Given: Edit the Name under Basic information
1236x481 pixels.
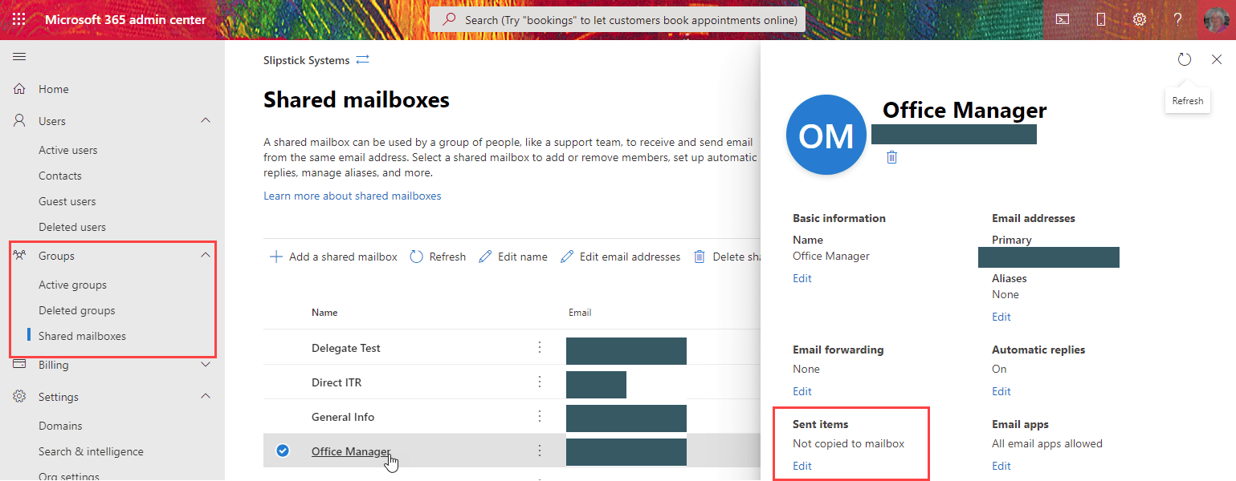Looking at the screenshot, I should pos(802,278).
